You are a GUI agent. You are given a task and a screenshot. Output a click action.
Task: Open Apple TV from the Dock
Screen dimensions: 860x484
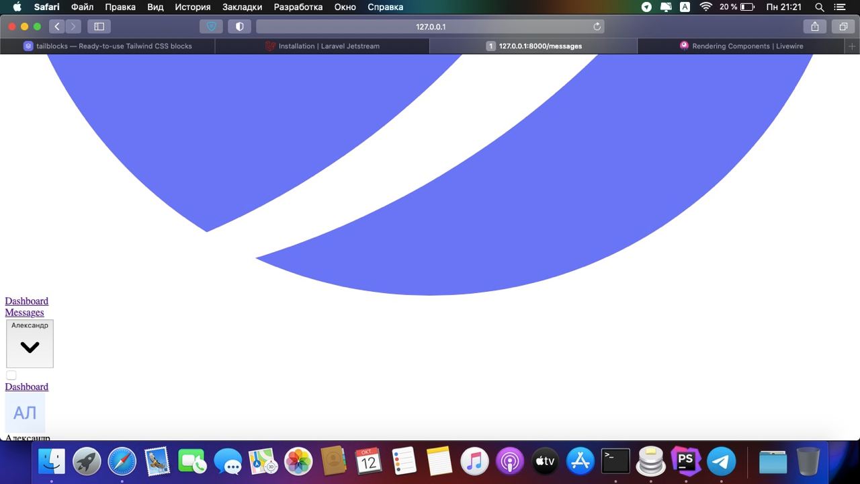(x=545, y=462)
